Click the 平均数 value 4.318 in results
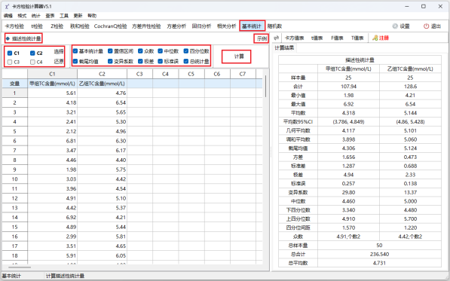Image resolution: width=450 pixels, height=281 pixels. click(348, 113)
